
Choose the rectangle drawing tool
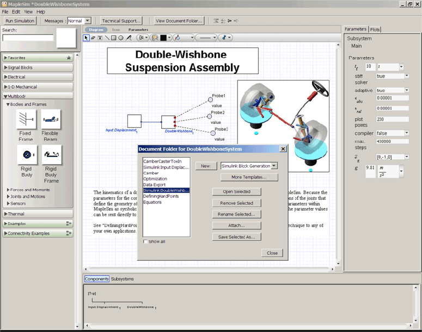114,38
